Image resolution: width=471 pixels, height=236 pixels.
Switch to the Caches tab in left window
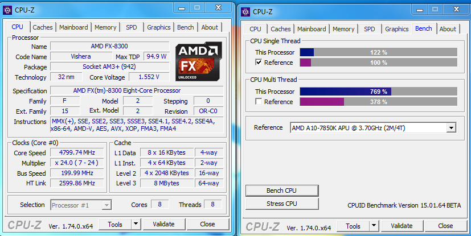(x=43, y=27)
